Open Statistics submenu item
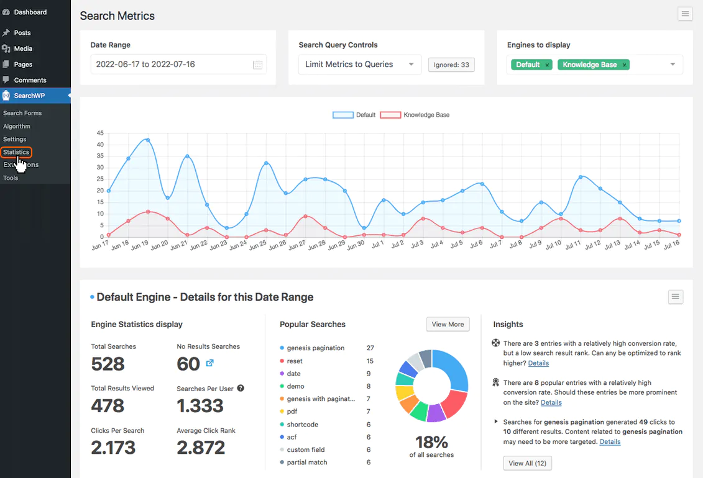The height and width of the screenshot is (478, 703). click(16, 152)
